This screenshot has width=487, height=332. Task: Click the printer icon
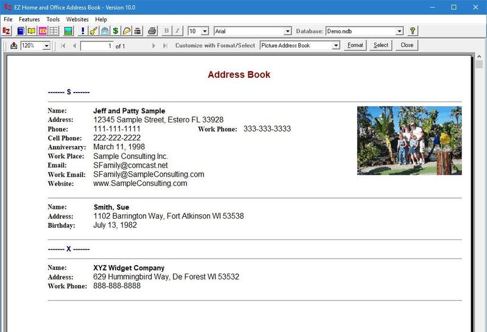[x=152, y=31]
